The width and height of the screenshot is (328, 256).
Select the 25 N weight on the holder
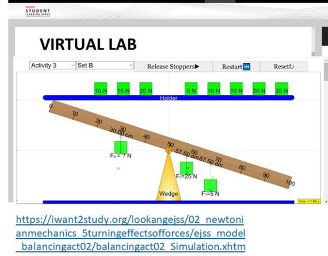click(281, 89)
